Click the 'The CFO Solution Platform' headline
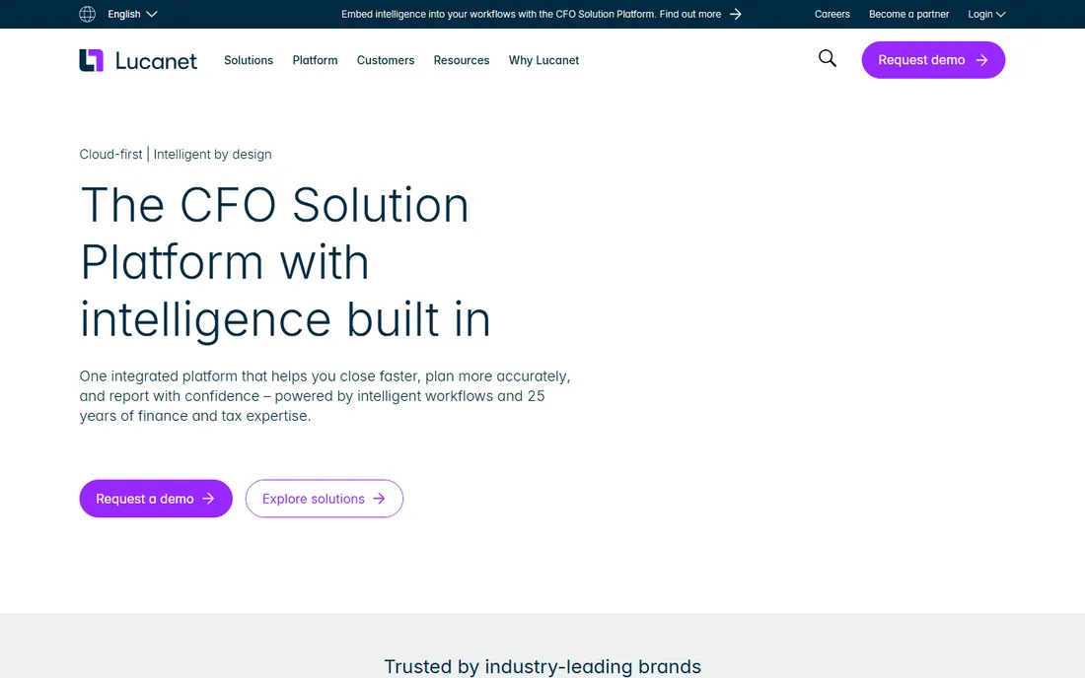Screen dimensions: 1085x678 point(285,262)
